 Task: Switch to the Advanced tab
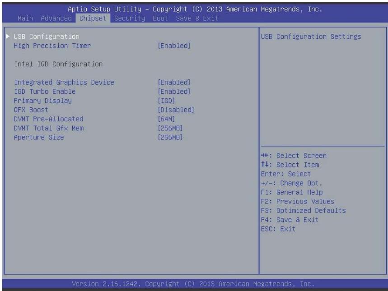pyautogui.click(x=56, y=18)
